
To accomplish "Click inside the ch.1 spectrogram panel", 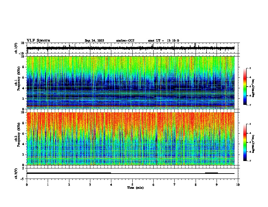I will click(x=131, y=83).
